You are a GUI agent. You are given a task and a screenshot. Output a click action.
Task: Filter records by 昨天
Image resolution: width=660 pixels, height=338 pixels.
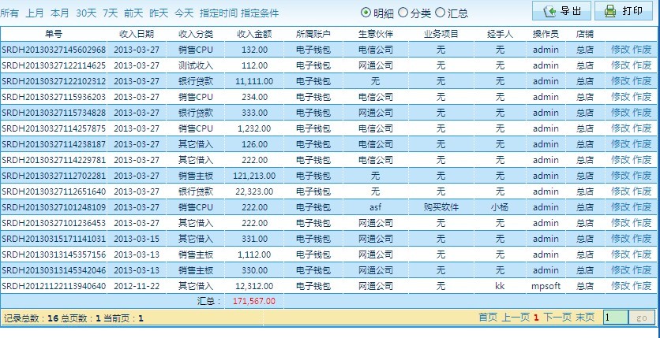pyautogui.click(x=159, y=13)
